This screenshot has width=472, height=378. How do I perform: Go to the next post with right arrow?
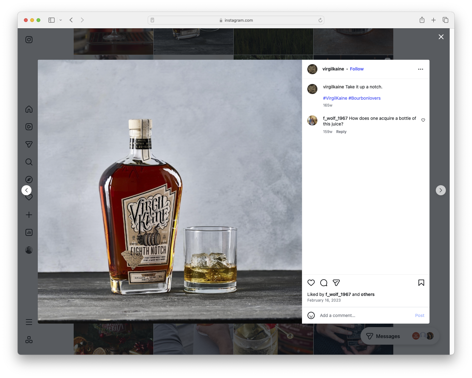pyautogui.click(x=441, y=190)
